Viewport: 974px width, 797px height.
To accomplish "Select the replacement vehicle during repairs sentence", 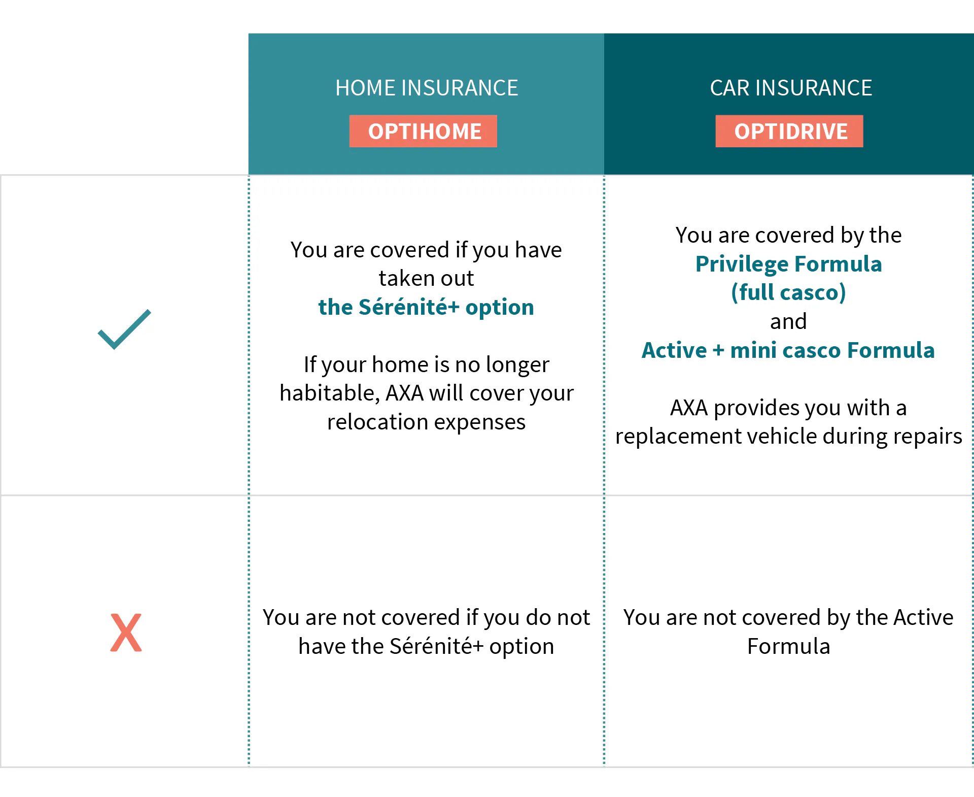I will (788, 422).
